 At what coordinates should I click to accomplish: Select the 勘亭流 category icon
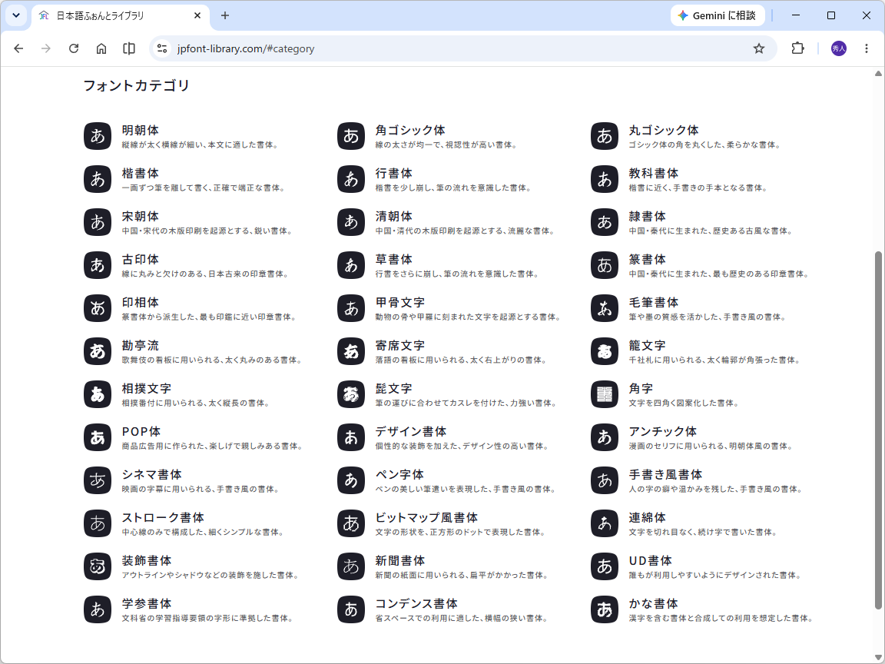point(98,351)
